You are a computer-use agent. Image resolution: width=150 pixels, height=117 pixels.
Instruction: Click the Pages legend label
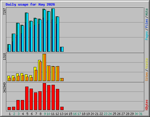(x=146, y=36)
